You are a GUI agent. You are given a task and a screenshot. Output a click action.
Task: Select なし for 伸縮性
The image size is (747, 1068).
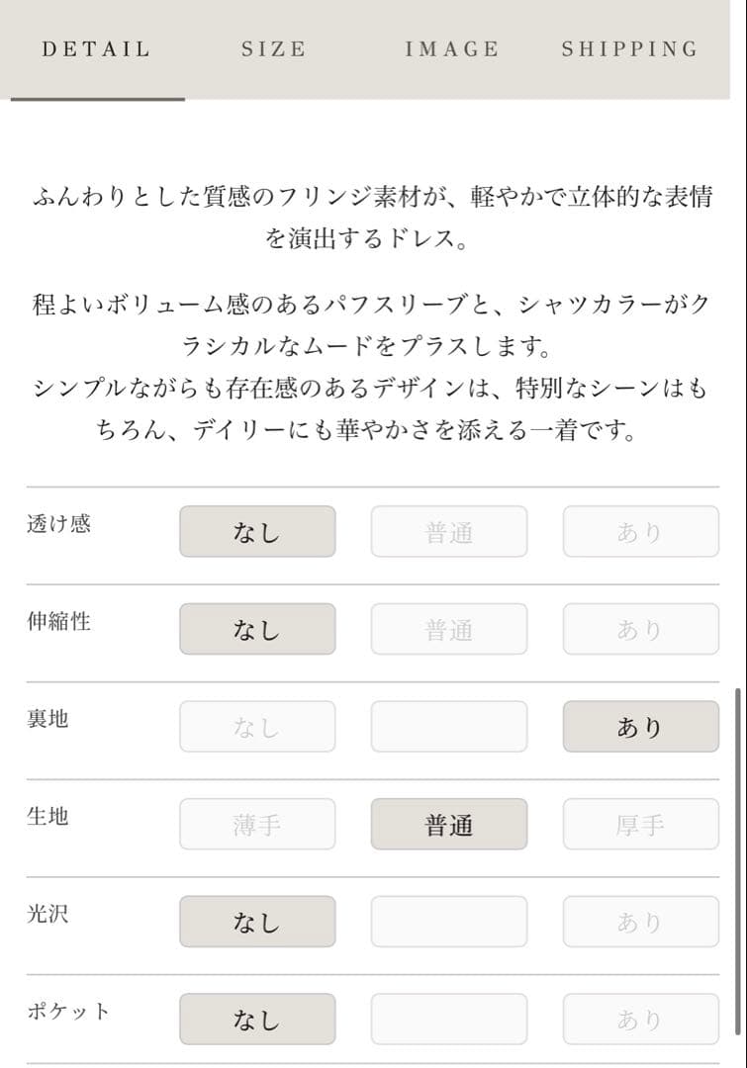257,629
